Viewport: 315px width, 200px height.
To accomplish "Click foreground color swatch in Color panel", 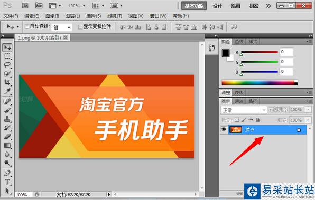I will coord(226,53).
